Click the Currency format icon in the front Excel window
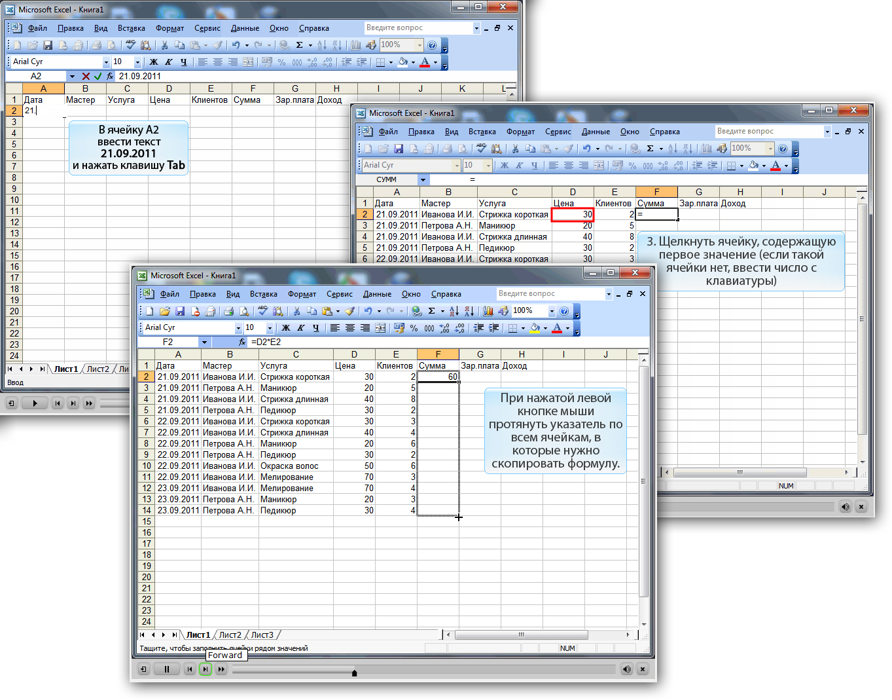This screenshot has width=892, height=700. pos(399,328)
